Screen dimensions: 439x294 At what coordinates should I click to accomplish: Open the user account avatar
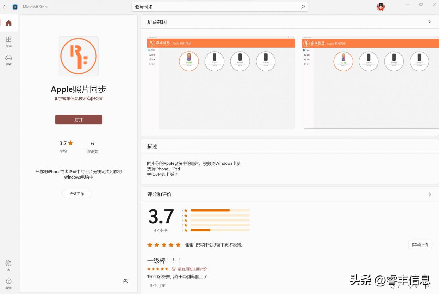pyautogui.click(x=381, y=7)
